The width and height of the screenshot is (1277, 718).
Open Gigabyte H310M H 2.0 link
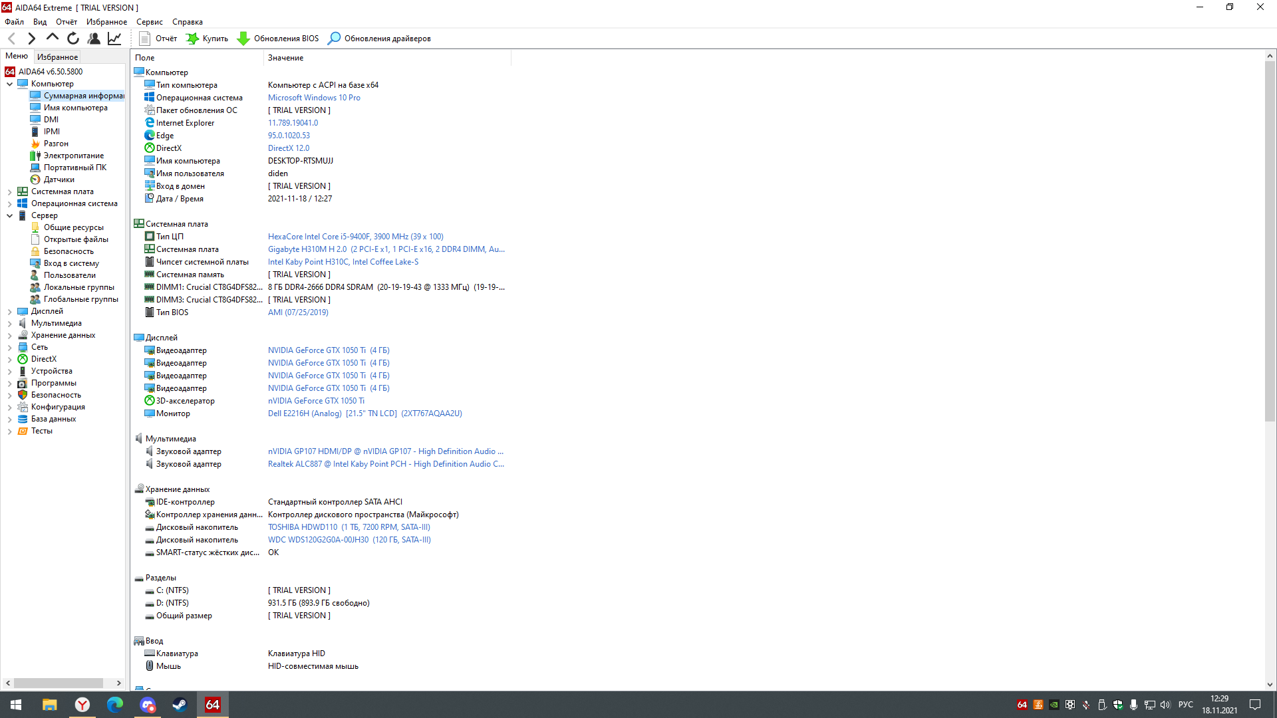386,249
